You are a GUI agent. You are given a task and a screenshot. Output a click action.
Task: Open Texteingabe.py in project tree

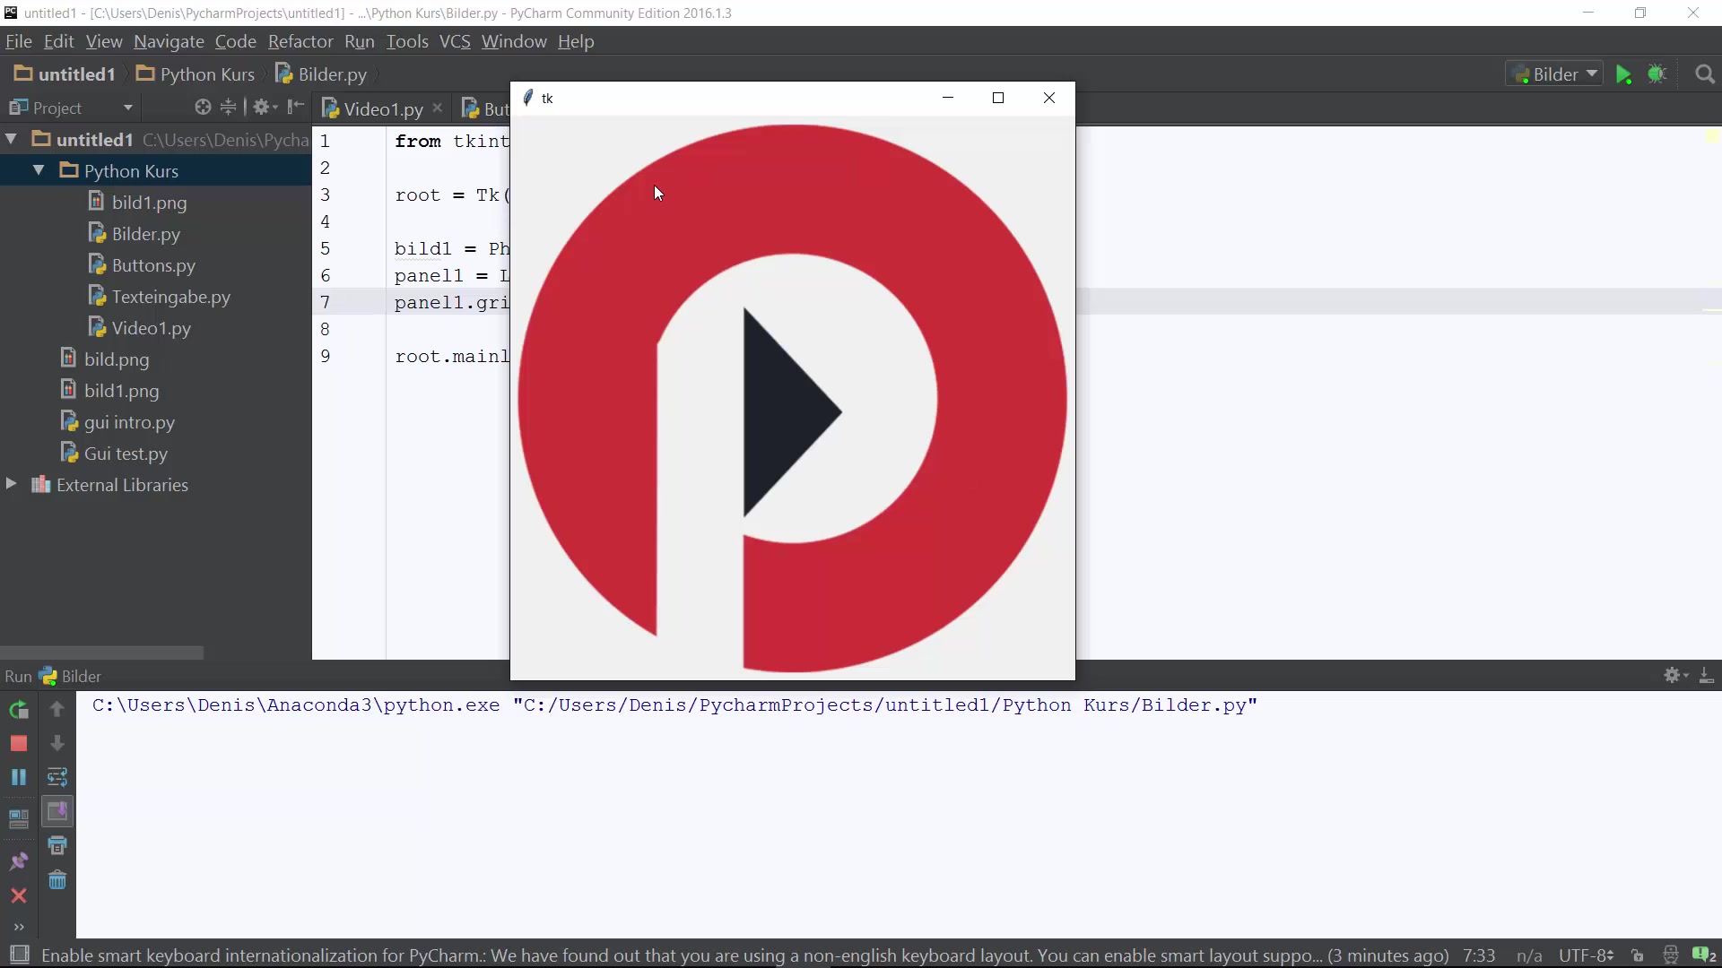tap(170, 297)
